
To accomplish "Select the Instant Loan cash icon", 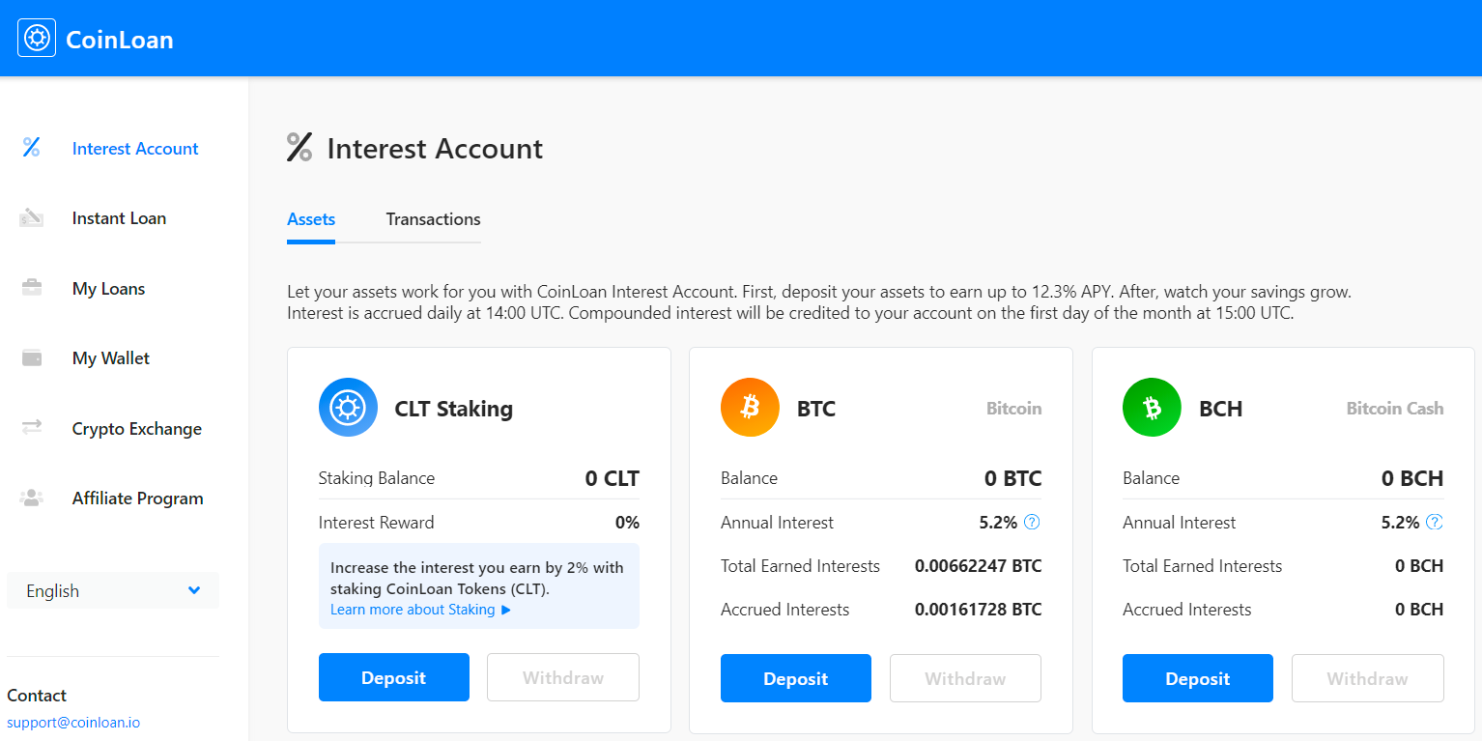I will 32,217.
